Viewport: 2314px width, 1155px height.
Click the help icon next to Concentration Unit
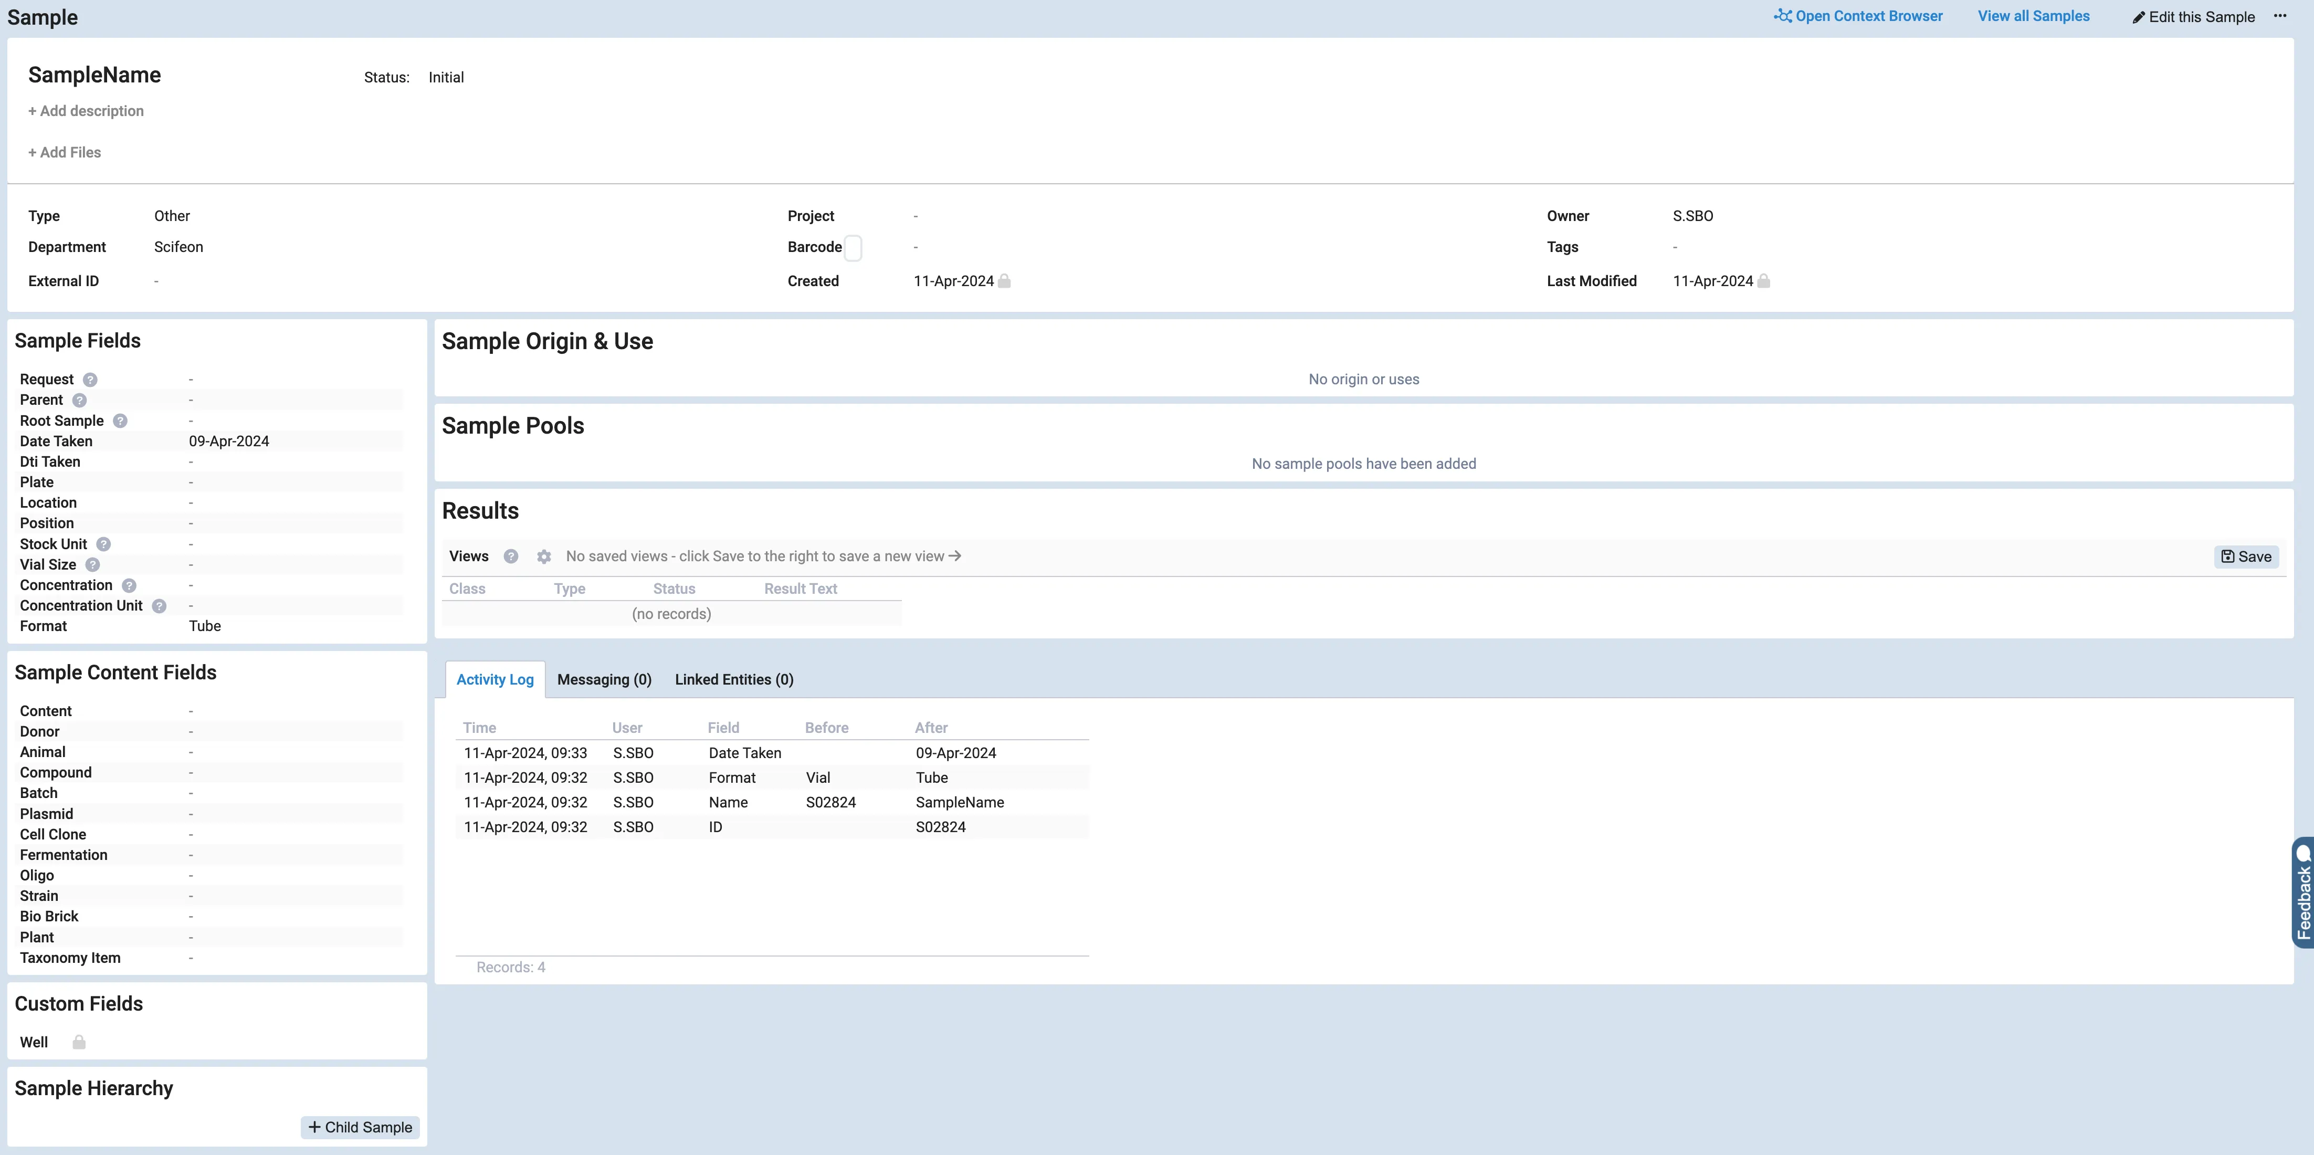(x=159, y=605)
